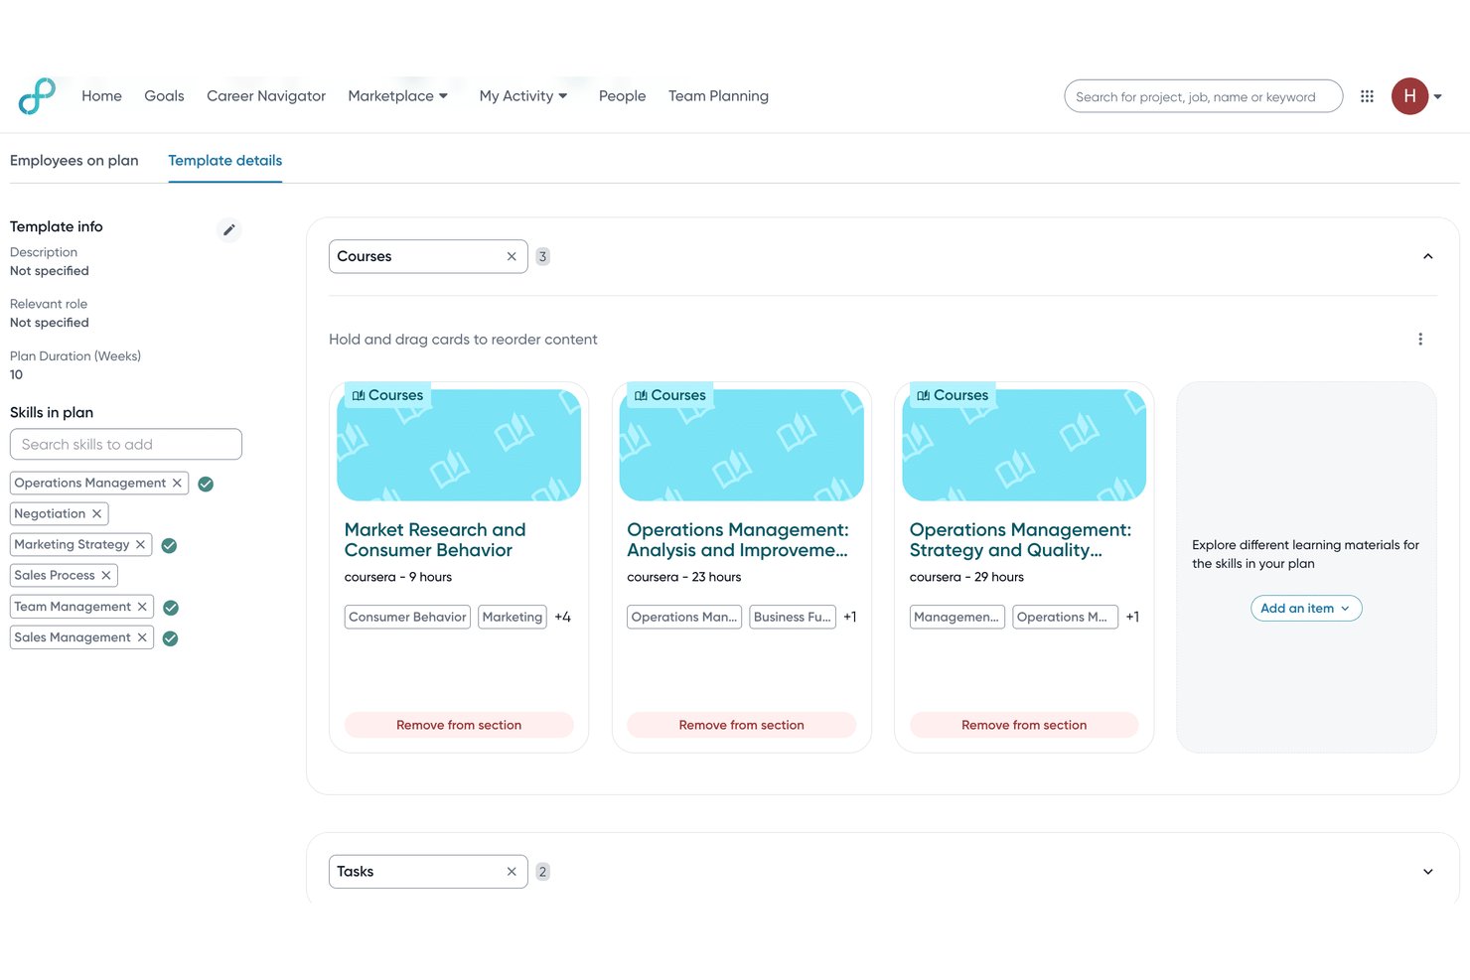The width and height of the screenshot is (1470, 980).
Task: Click the coursera - 9 hours text
Action: [x=398, y=577]
